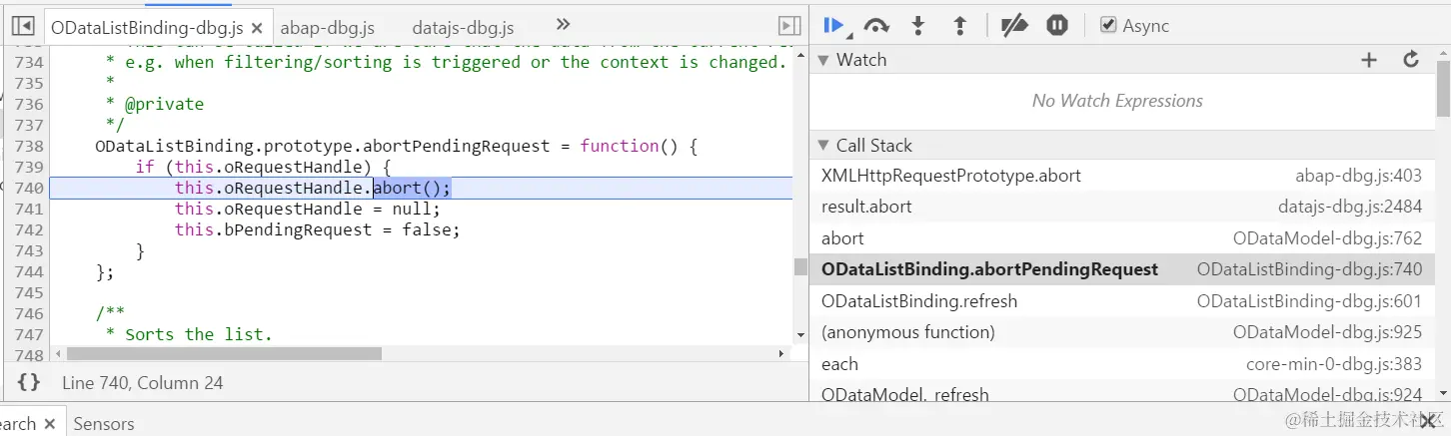Screen dimensions: 1451x436
Task: Step over next function call
Action: 876,26
